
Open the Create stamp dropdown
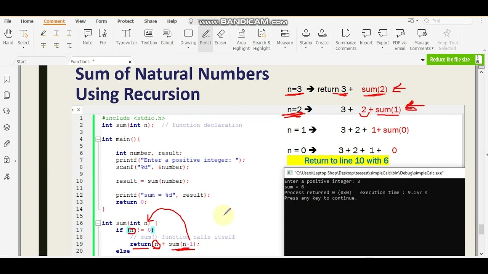322,48
